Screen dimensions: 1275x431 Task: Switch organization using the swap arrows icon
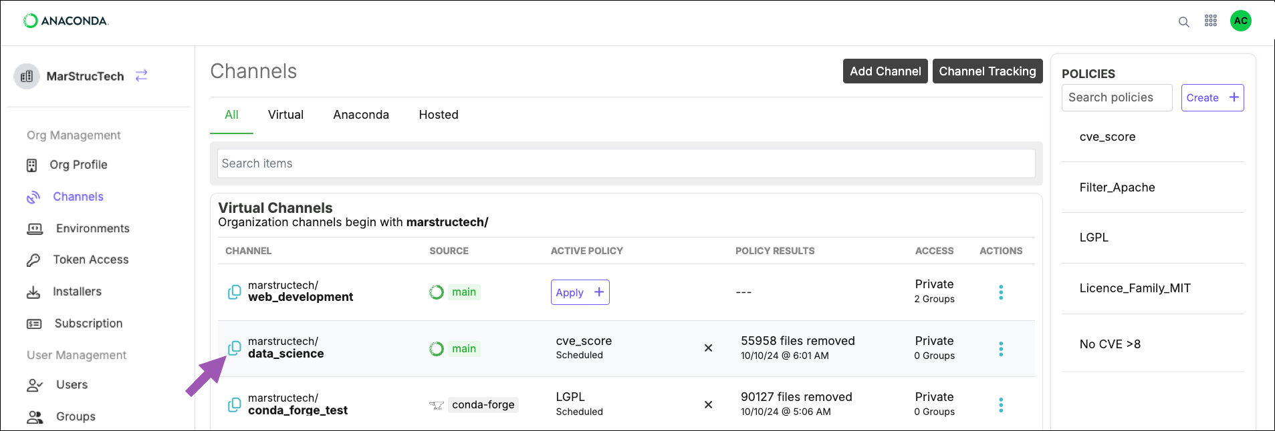pos(141,75)
